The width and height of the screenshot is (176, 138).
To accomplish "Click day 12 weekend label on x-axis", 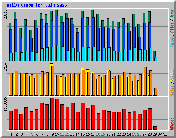I will (67, 134).
